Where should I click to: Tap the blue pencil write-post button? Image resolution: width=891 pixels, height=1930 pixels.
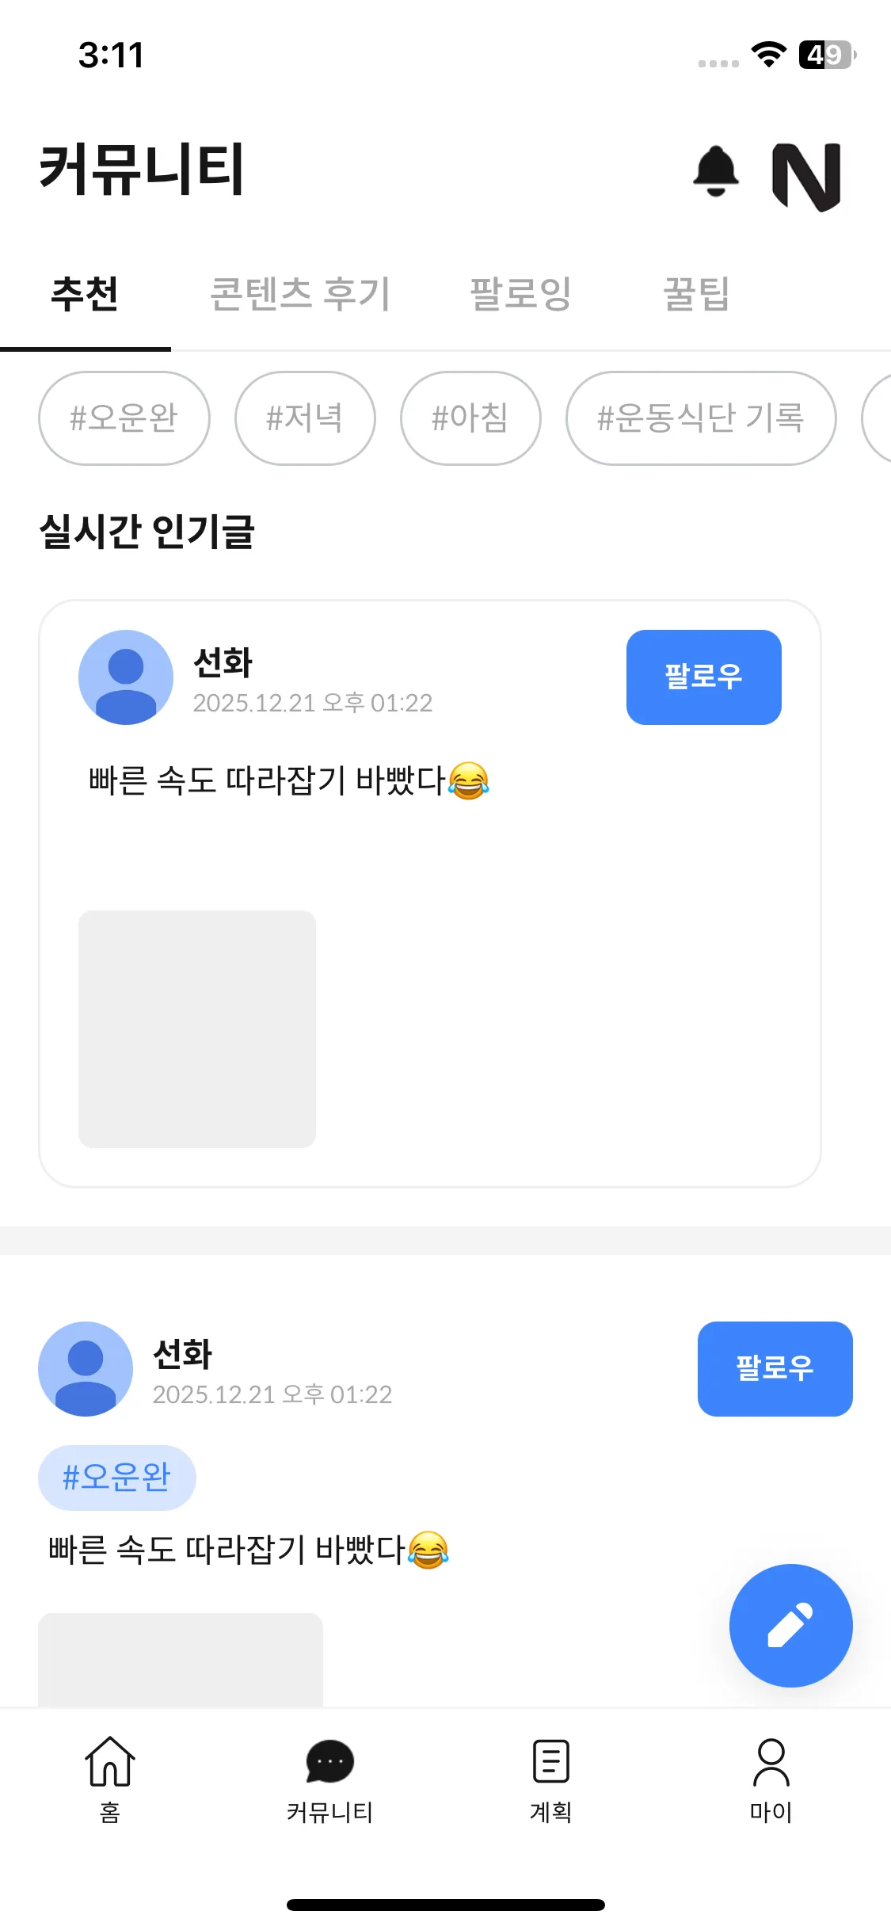(790, 1626)
